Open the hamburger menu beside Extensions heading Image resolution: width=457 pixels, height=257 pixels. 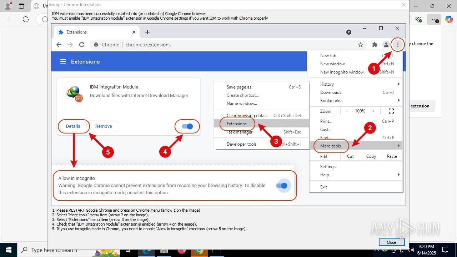[x=63, y=61]
